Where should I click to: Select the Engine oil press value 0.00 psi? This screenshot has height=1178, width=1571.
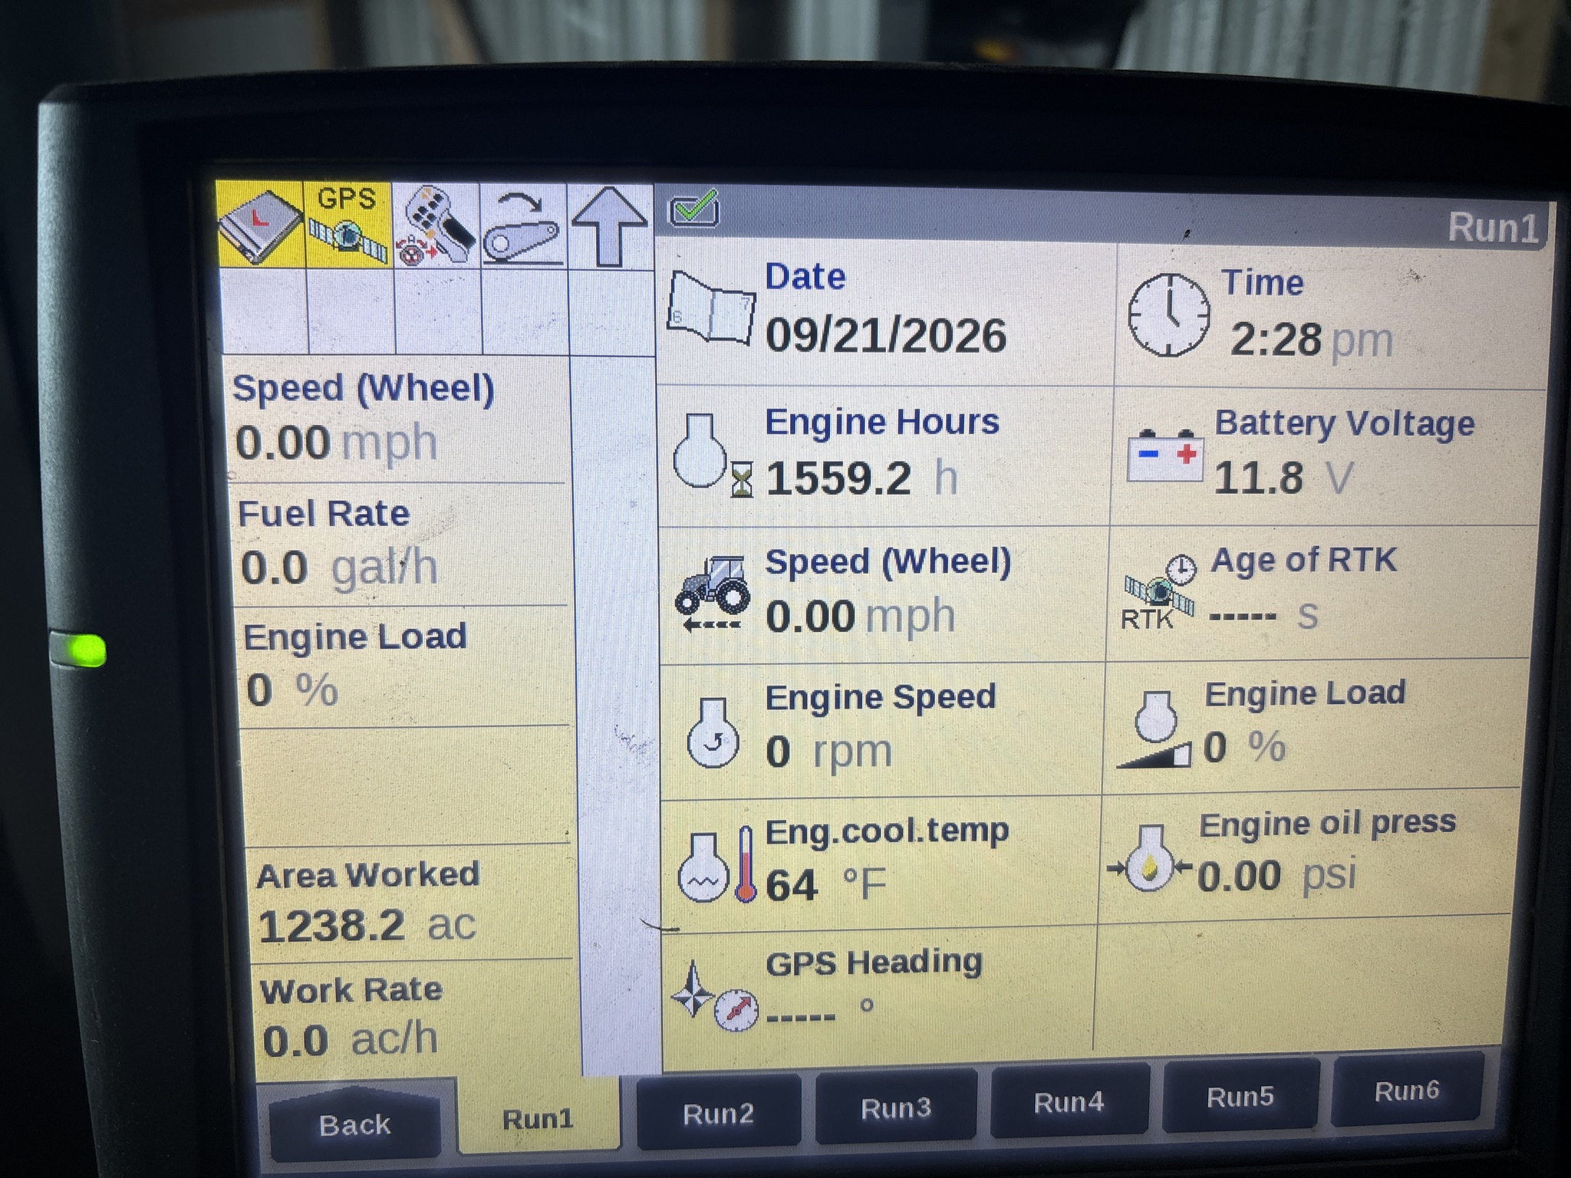(1277, 875)
